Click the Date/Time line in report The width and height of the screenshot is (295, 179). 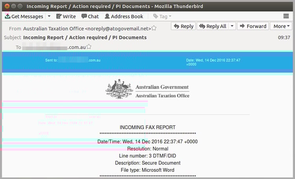(147, 142)
